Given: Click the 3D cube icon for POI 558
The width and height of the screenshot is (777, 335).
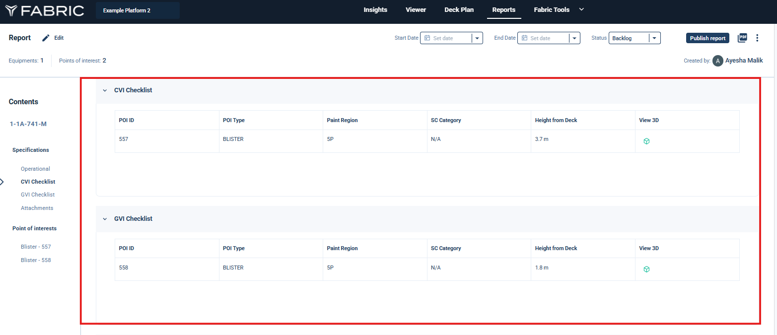Looking at the screenshot, I should point(646,269).
